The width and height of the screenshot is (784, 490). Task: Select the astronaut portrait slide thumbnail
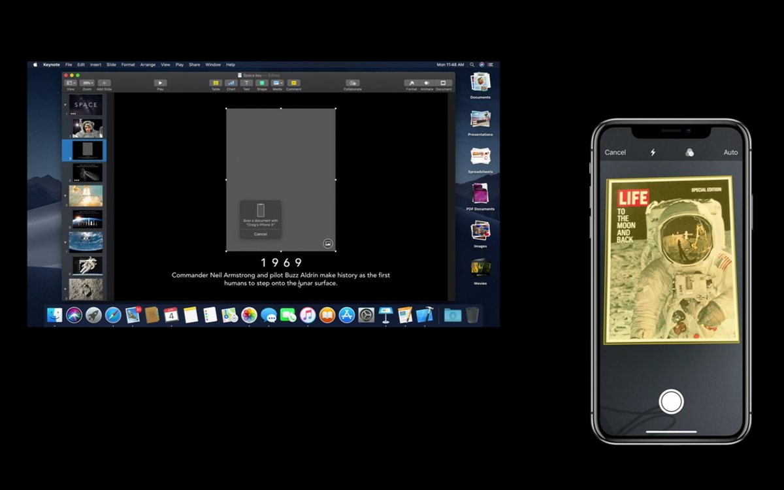(x=86, y=127)
